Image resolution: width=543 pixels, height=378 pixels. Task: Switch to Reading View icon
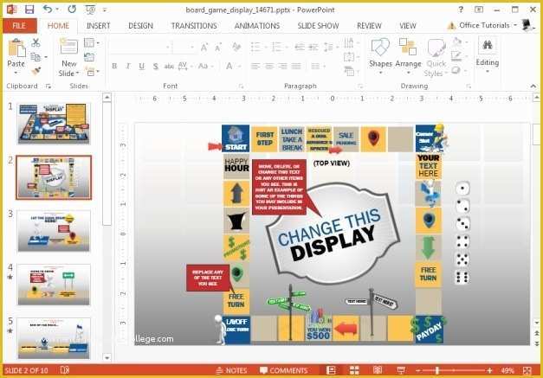pos(378,370)
